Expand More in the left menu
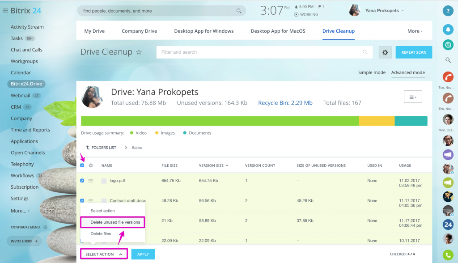Screen dimensions: 458x263 (20, 211)
